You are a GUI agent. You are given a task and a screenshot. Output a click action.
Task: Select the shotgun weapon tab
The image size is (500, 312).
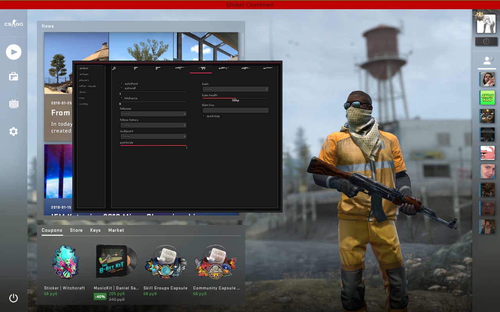(268, 68)
